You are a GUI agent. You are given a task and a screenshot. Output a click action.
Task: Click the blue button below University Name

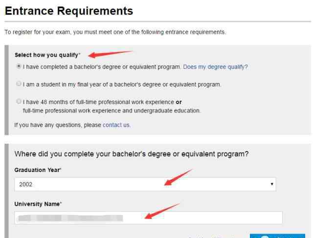(x=277, y=236)
